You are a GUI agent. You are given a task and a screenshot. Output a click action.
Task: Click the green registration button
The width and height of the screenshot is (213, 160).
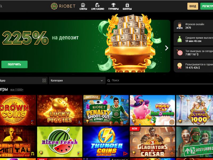click(207, 6)
